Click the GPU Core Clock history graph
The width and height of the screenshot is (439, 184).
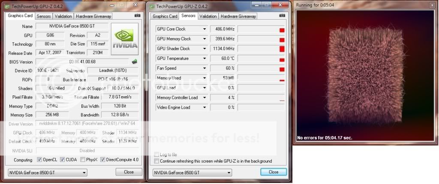click(x=261, y=29)
